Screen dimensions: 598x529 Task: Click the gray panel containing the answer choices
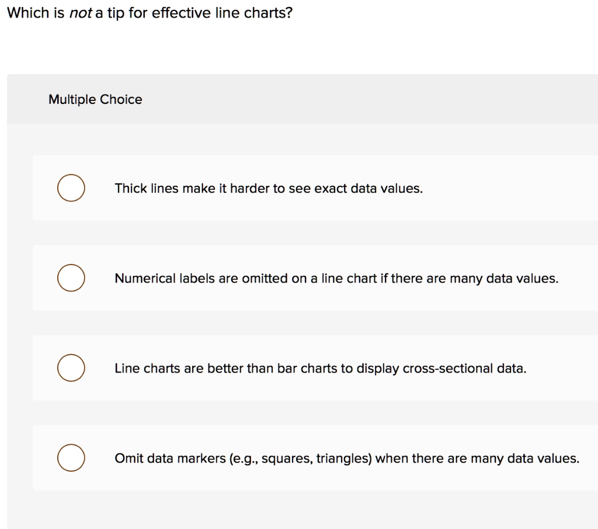point(299,508)
